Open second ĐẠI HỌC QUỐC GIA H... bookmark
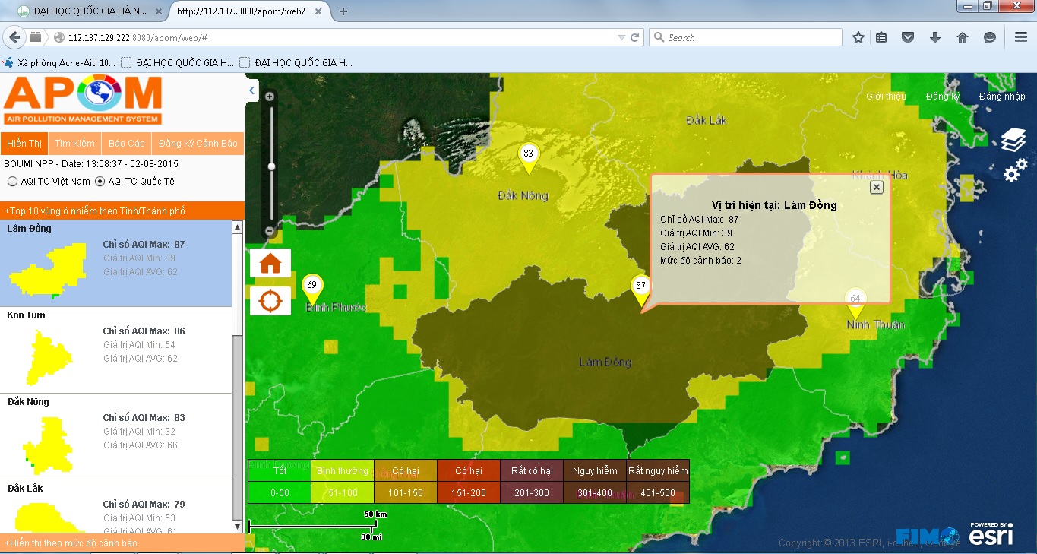The height and width of the screenshot is (554, 1037). point(296,62)
